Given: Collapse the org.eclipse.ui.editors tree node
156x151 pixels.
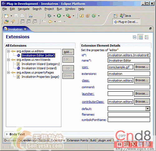Looking at the screenshot, I should click(8, 51).
